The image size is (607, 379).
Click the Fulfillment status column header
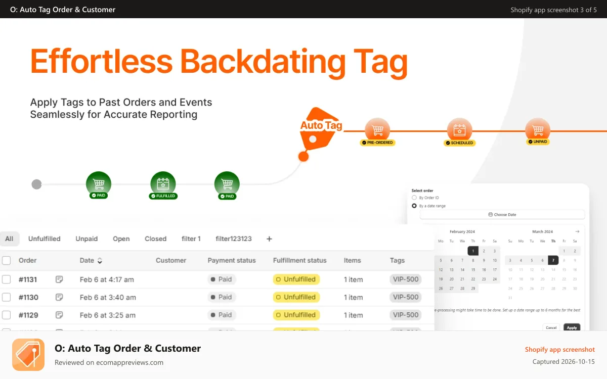click(x=300, y=261)
